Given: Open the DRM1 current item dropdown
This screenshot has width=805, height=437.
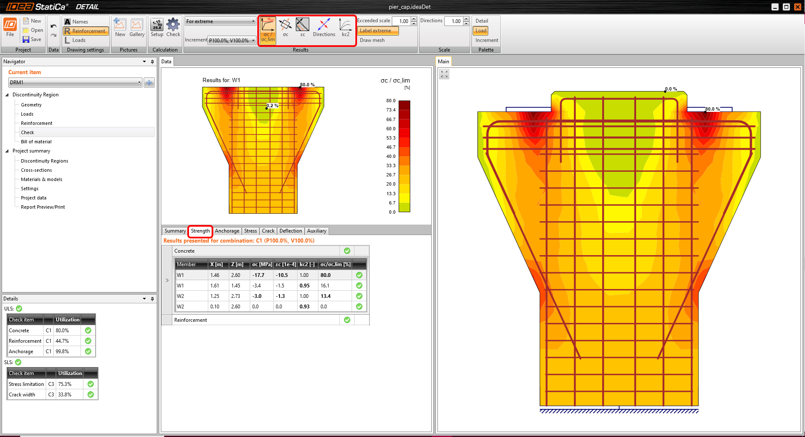Looking at the screenshot, I should click(75, 83).
